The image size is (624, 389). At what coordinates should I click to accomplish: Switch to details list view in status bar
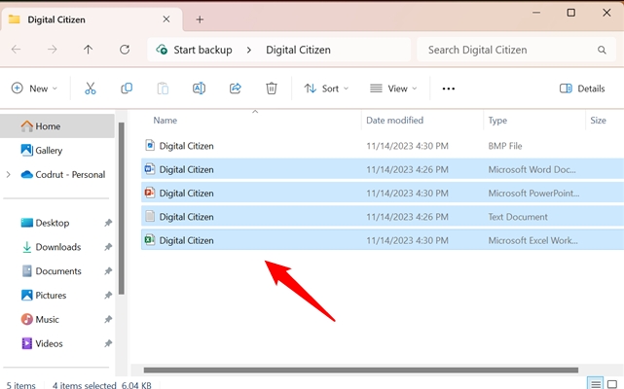coord(596,384)
